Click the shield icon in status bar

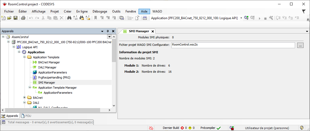(302, 128)
